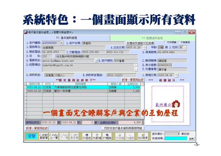This screenshot has width=221, height=156.
Task: Click the age field showing 46
Action: 161,48
